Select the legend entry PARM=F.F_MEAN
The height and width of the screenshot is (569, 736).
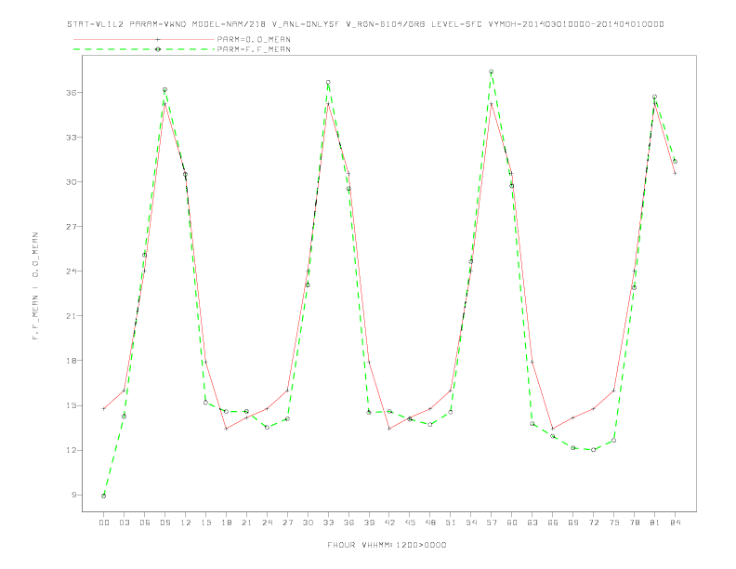click(254, 49)
